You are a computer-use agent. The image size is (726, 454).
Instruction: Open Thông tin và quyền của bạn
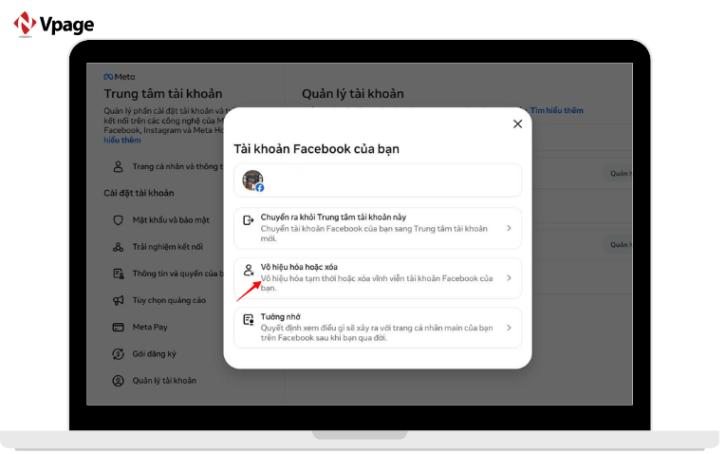pos(177,274)
